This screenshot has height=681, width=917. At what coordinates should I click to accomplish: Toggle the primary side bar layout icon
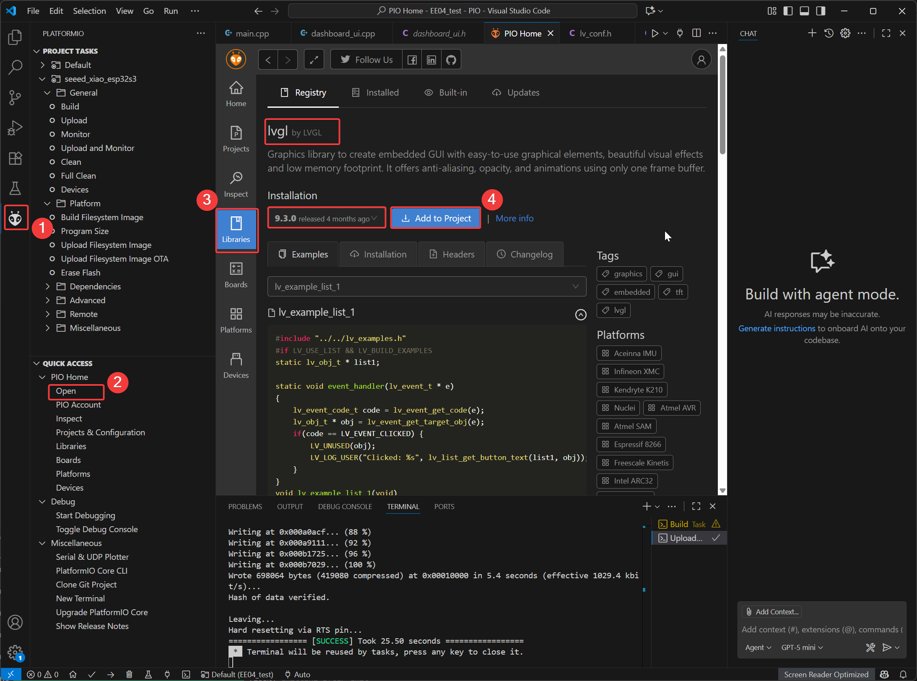pyautogui.click(x=788, y=11)
